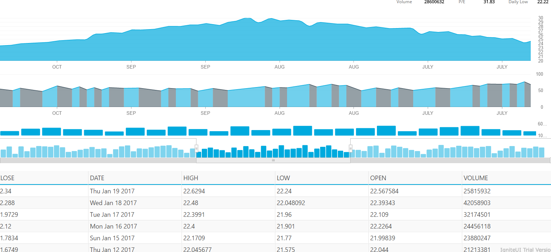Image resolution: width=551 pixels, height=252 pixels.
Task: Click the low value 22.24
Action: 284,191
